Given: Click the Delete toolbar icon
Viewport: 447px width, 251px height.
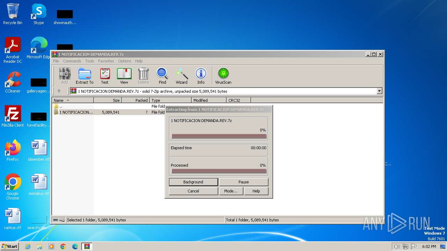Looking at the screenshot, I should [143, 76].
